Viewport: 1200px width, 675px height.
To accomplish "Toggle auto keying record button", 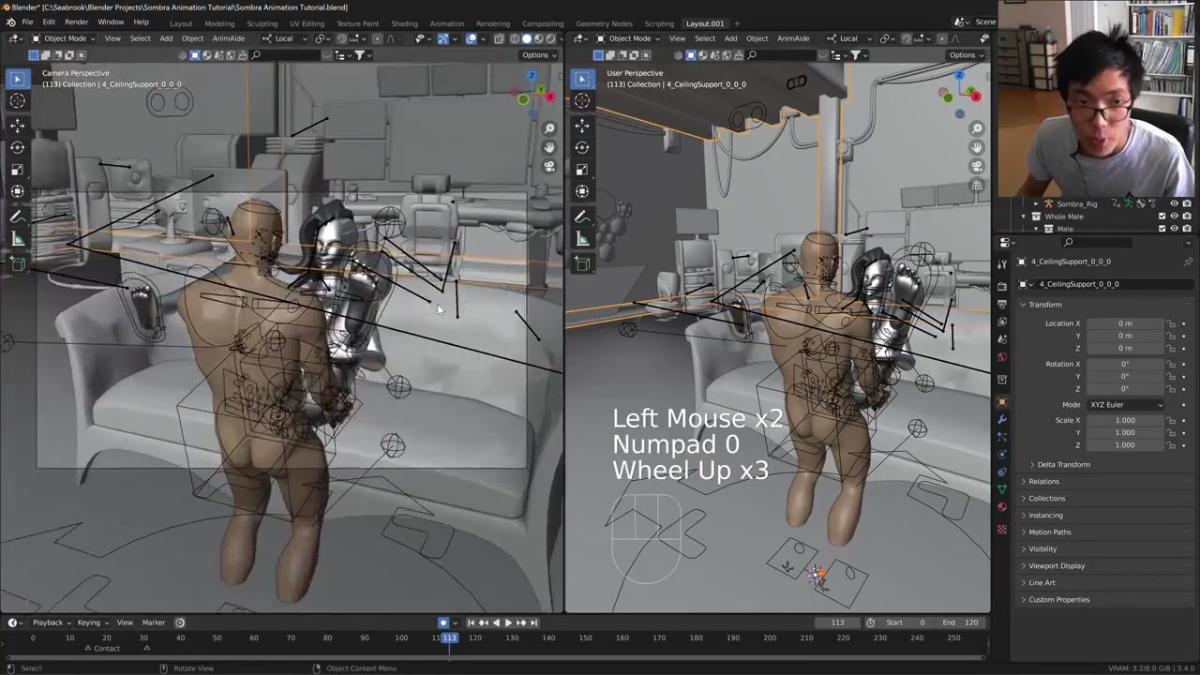I will click(x=443, y=622).
